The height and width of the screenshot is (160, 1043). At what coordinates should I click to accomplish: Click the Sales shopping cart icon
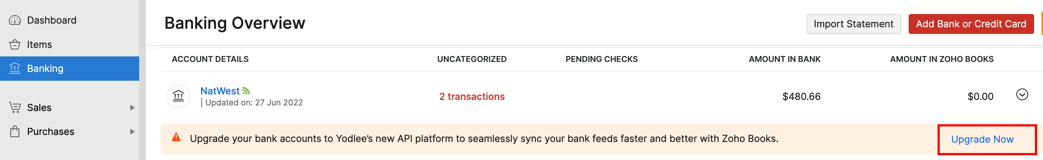click(15, 108)
